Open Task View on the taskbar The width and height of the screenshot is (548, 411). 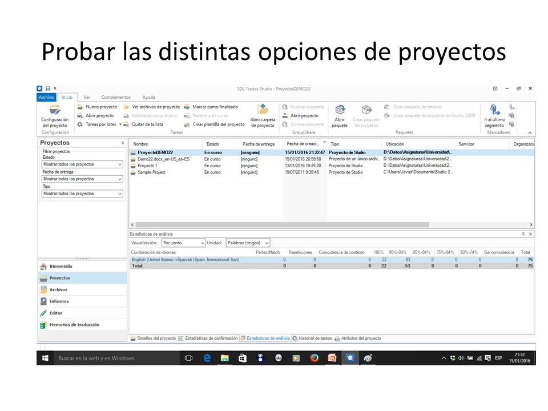pyautogui.click(x=189, y=358)
